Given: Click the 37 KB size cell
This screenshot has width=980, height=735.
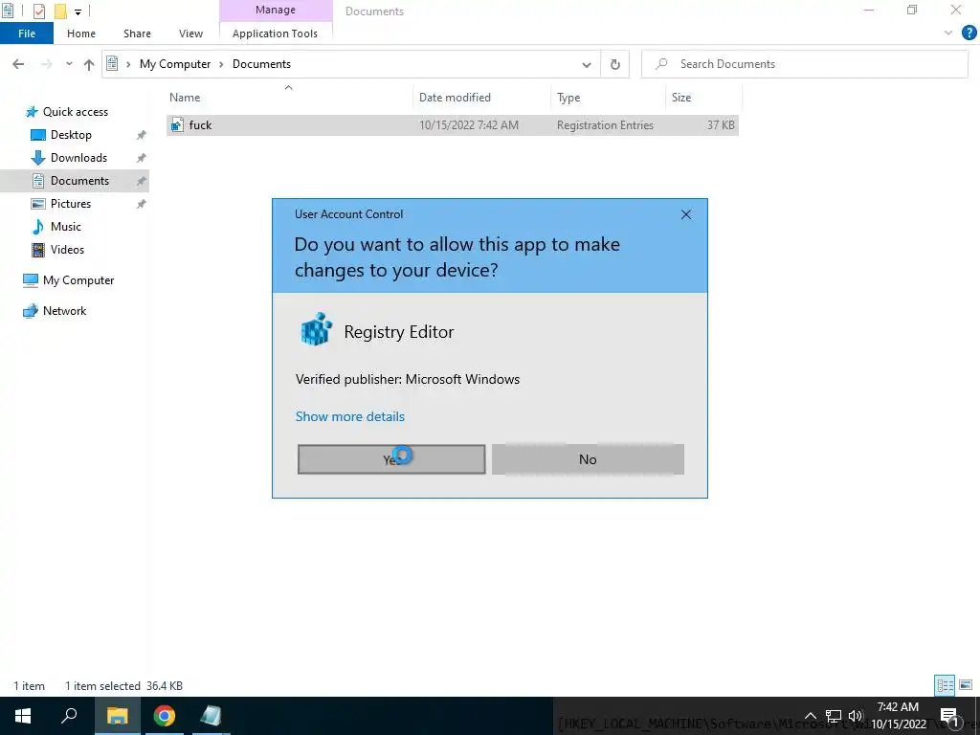Looking at the screenshot, I should pyautogui.click(x=721, y=125).
